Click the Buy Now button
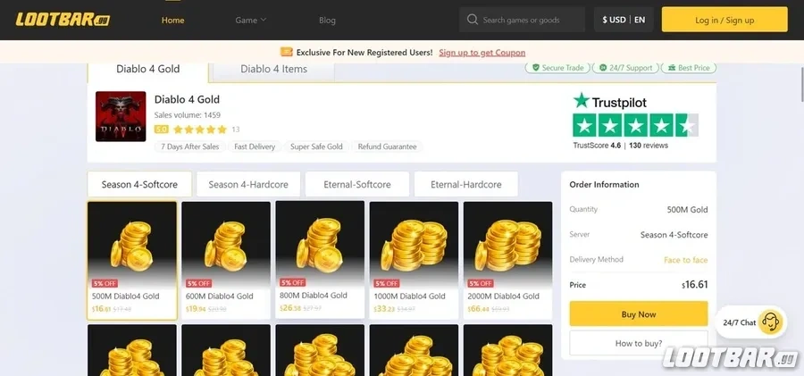804x376 pixels. click(x=639, y=314)
